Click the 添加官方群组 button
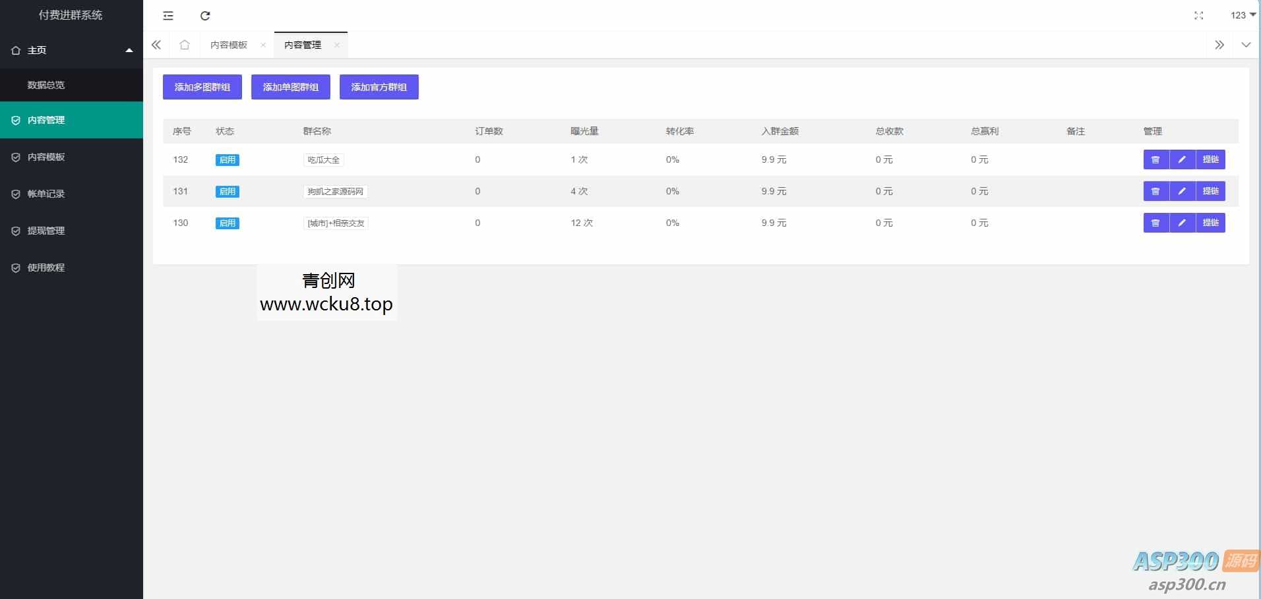The width and height of the screenshot is (1261, 599). (379, 87)
